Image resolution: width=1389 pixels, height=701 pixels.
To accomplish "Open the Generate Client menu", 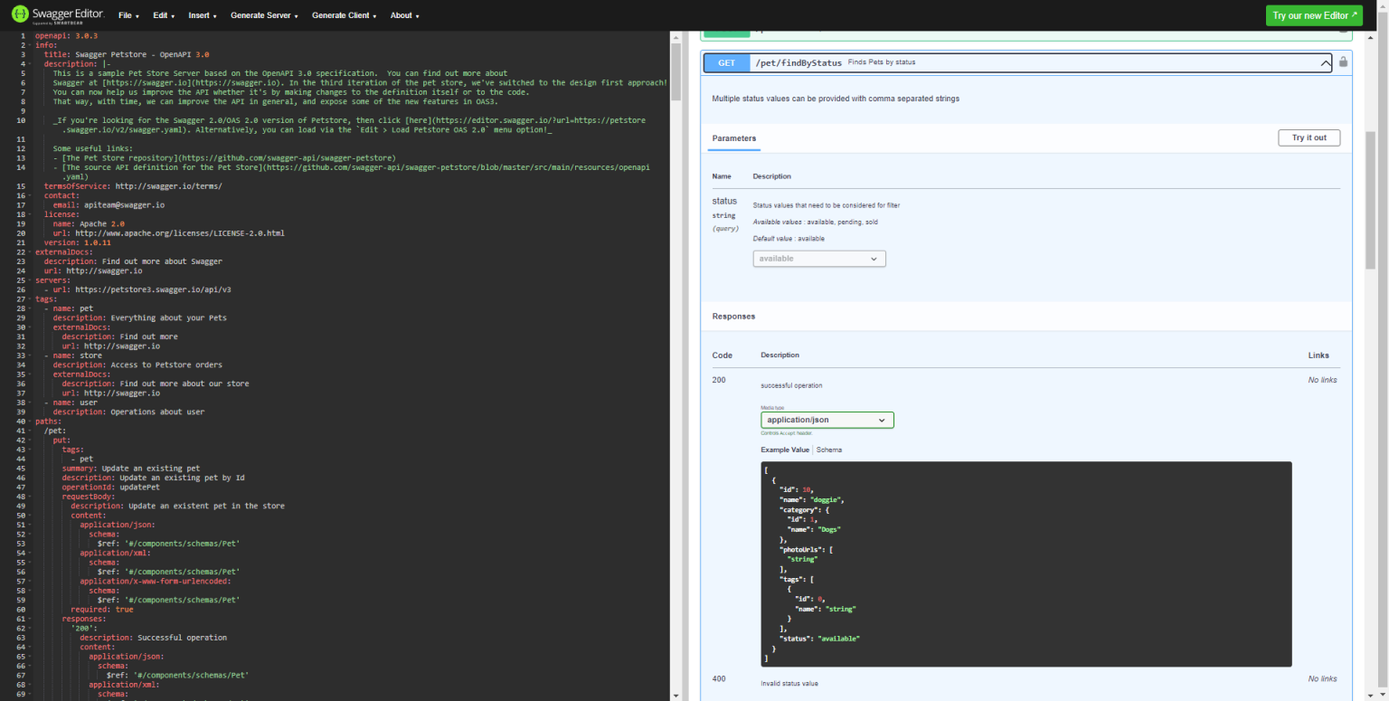I will point(342,15).
